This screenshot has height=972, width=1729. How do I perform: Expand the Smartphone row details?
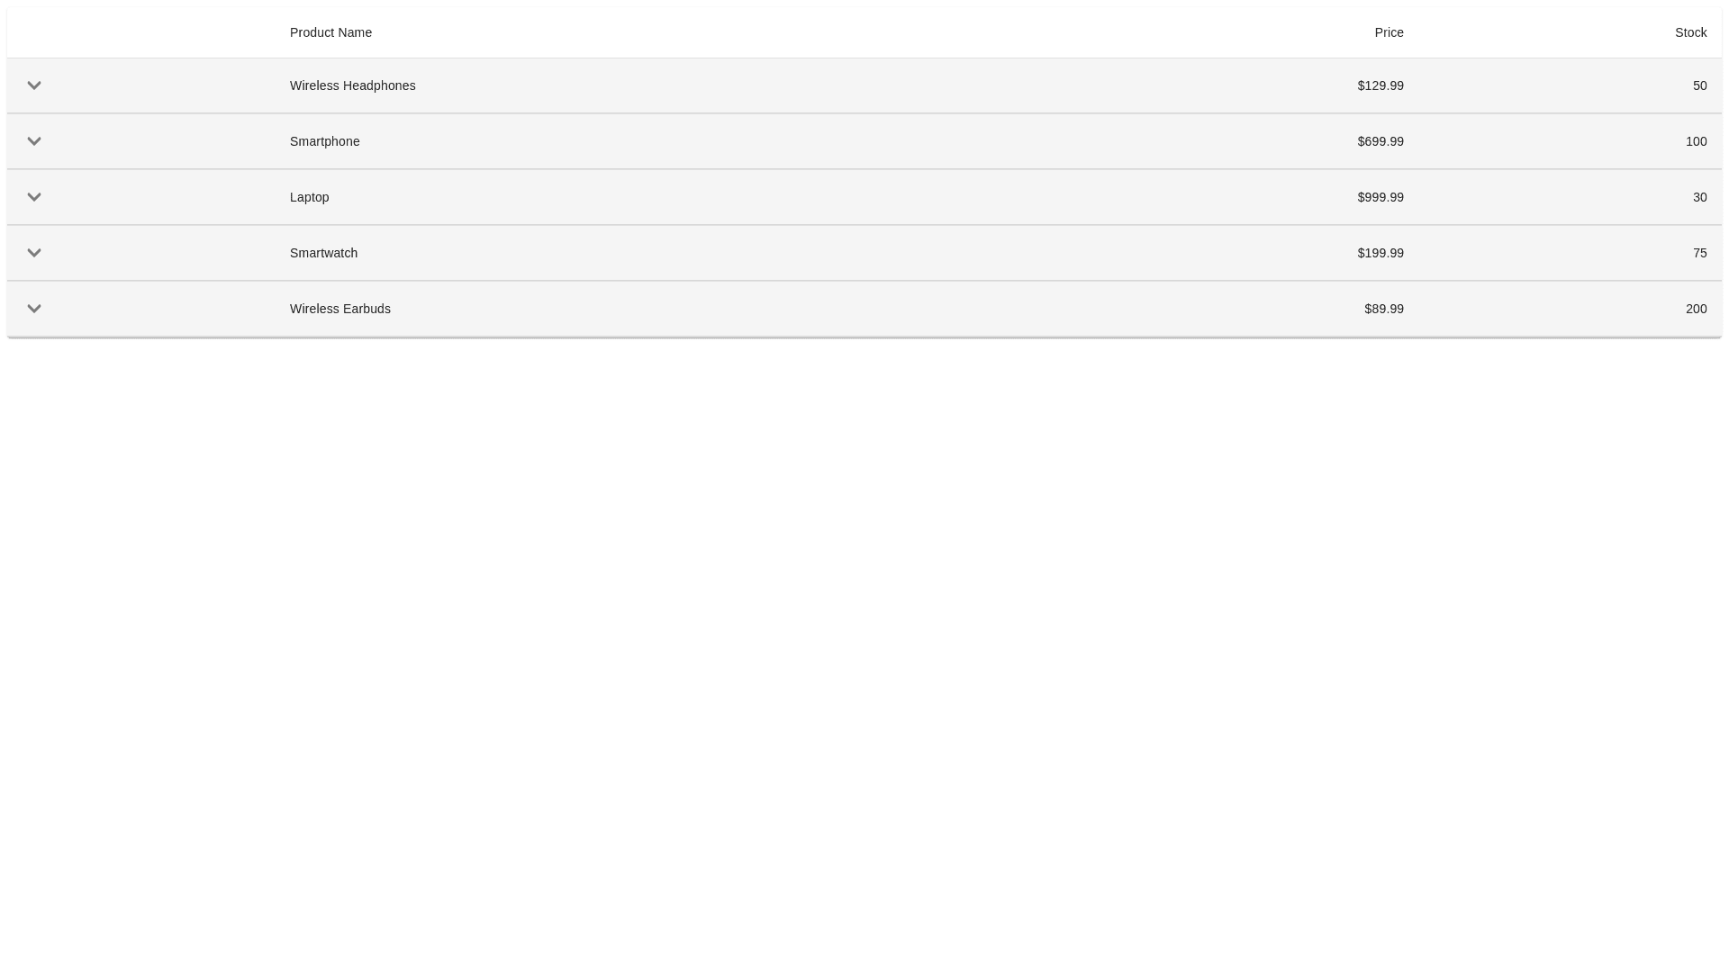pos(34,141)
